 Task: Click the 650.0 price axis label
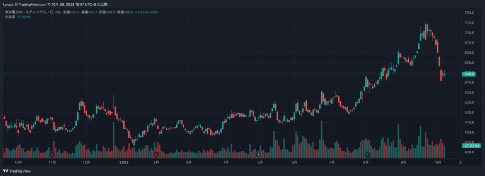click(469, 53)
